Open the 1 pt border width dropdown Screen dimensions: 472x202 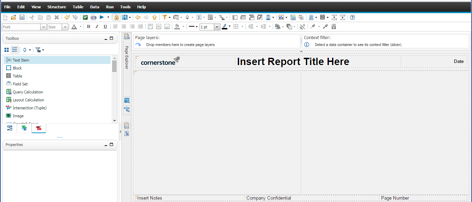click(x=217, y=27)
